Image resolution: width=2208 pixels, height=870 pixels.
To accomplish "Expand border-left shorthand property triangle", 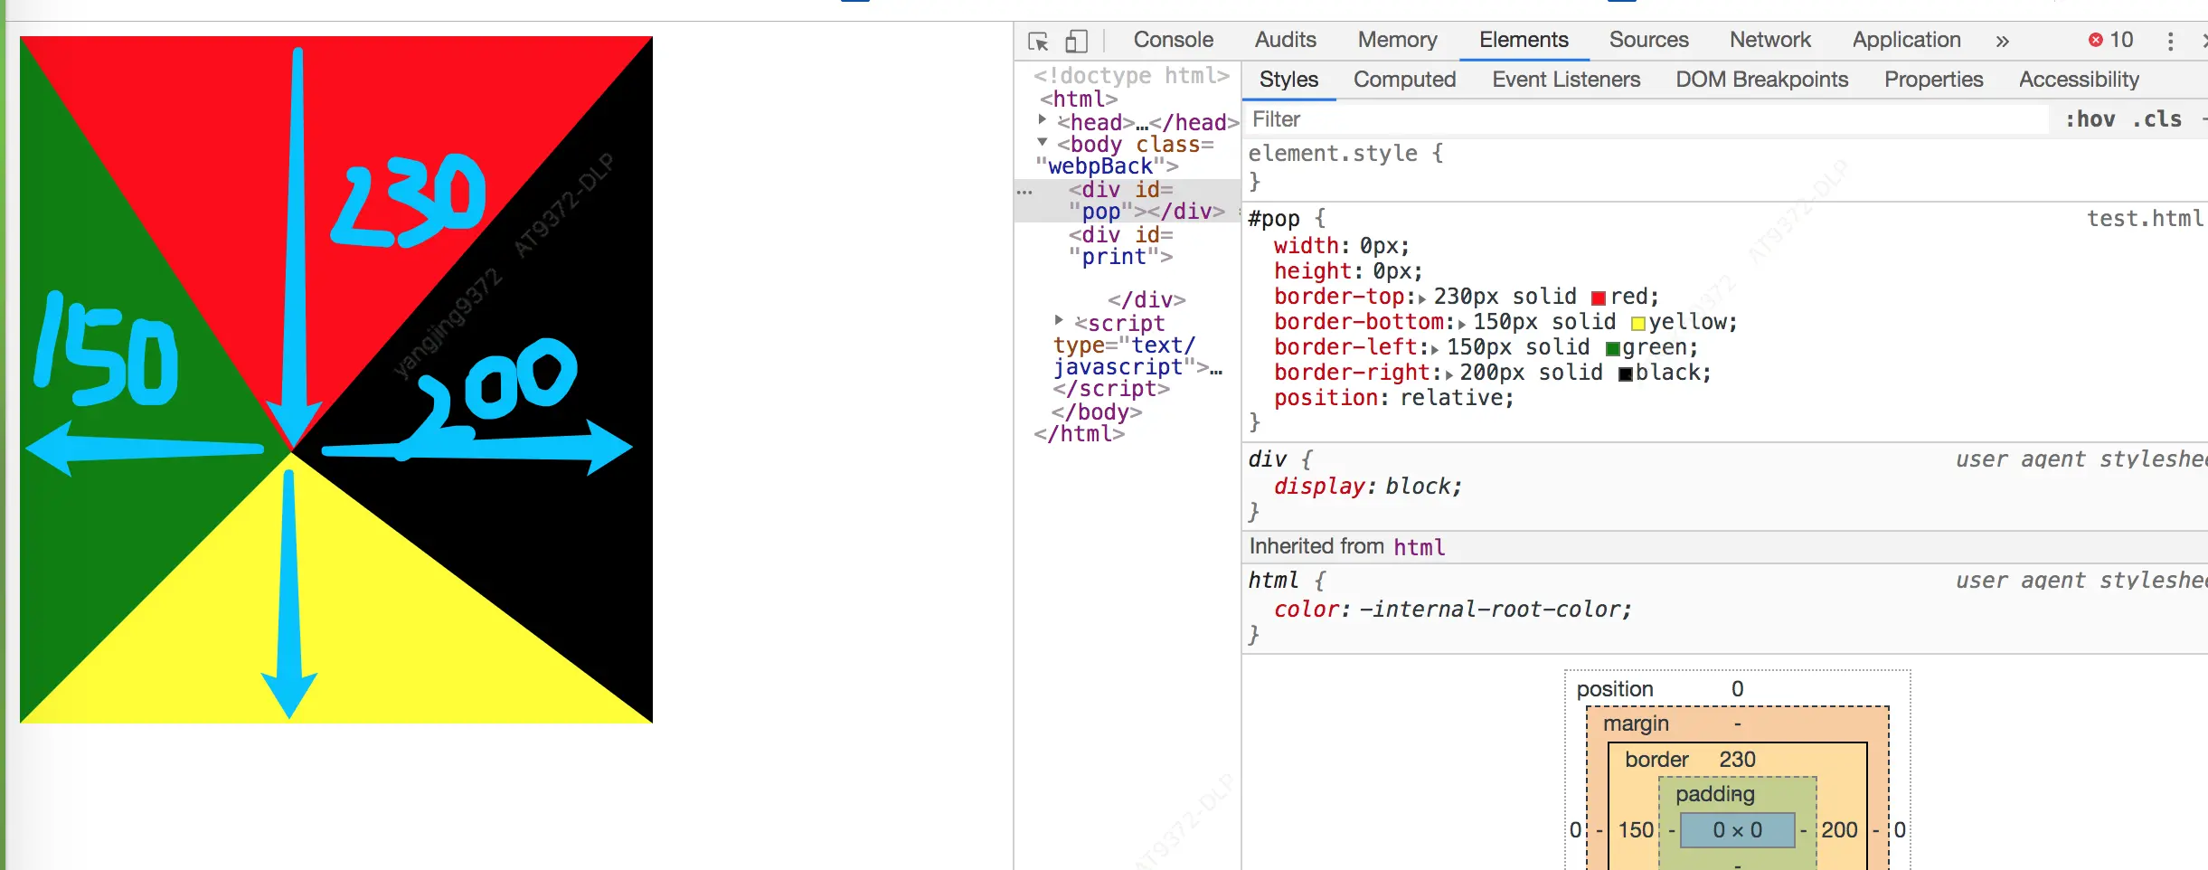I will pos(1435,349).
